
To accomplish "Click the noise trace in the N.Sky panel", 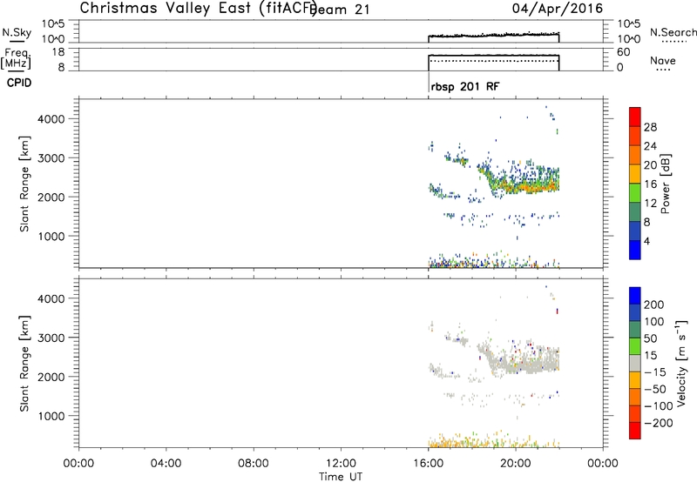I will 493,35.
